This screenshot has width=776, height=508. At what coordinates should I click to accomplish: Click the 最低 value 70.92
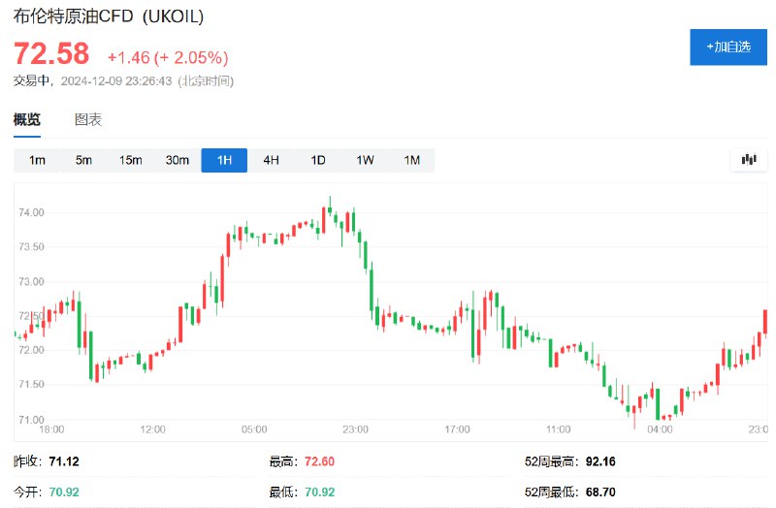point(320,492)
